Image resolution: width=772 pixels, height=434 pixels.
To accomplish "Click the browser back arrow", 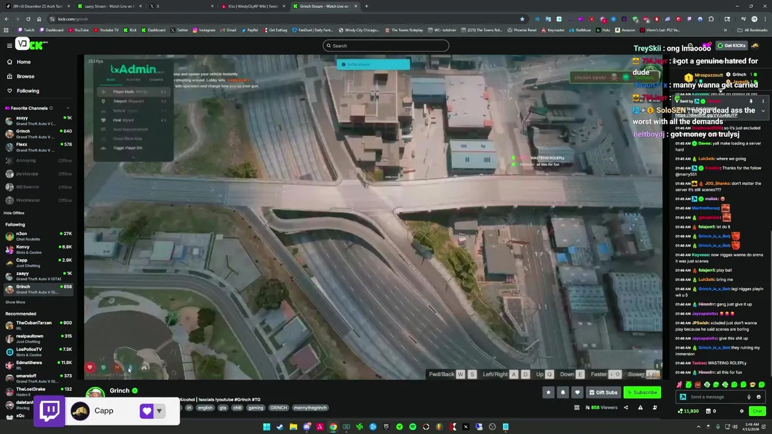I will click(x=7, y=19).
